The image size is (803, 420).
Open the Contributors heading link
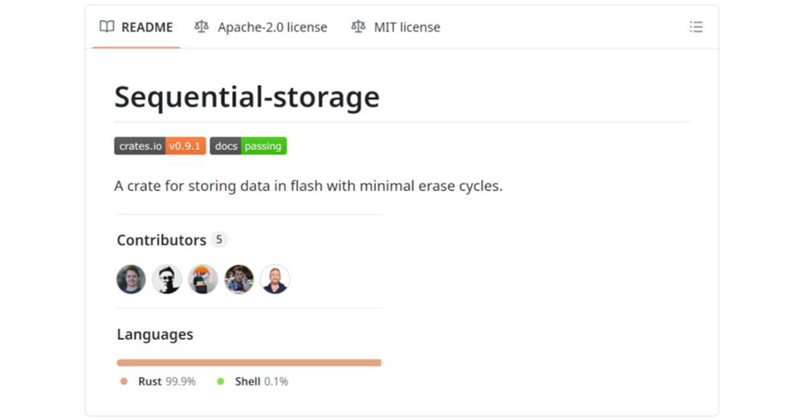[161, 239]
